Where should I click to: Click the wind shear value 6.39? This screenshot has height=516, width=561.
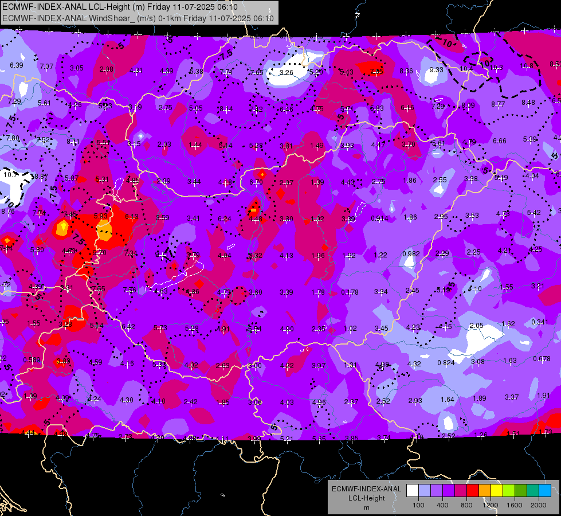click(17, 65)
